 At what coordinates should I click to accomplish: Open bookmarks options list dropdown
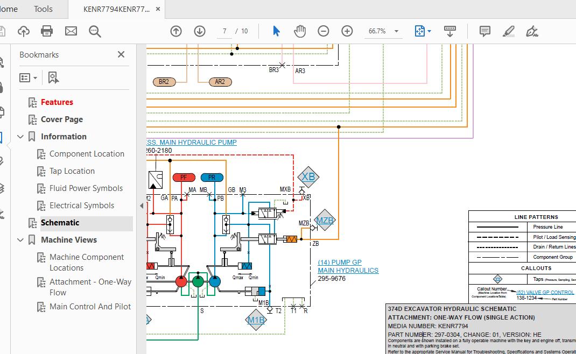pos(28,77)
